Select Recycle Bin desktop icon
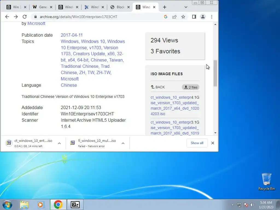Viewport: 280px width, 210px height. click(266, 182)
